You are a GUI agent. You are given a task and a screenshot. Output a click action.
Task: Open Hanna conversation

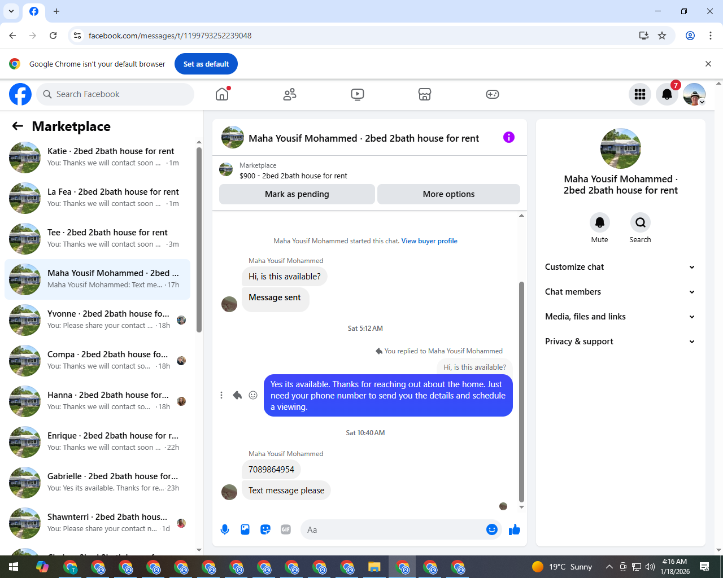97,401
